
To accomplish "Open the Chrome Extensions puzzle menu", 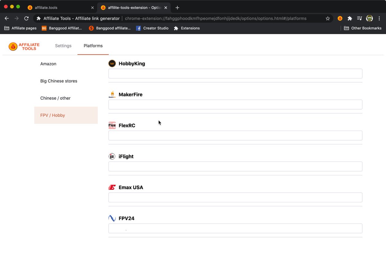I will pos(350,18).
